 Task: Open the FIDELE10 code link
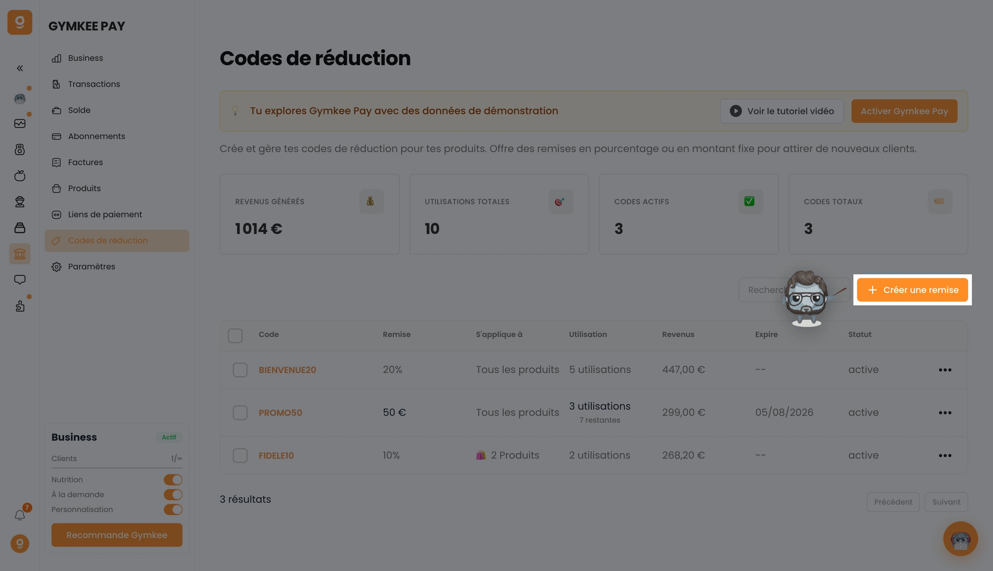[276, 456]
